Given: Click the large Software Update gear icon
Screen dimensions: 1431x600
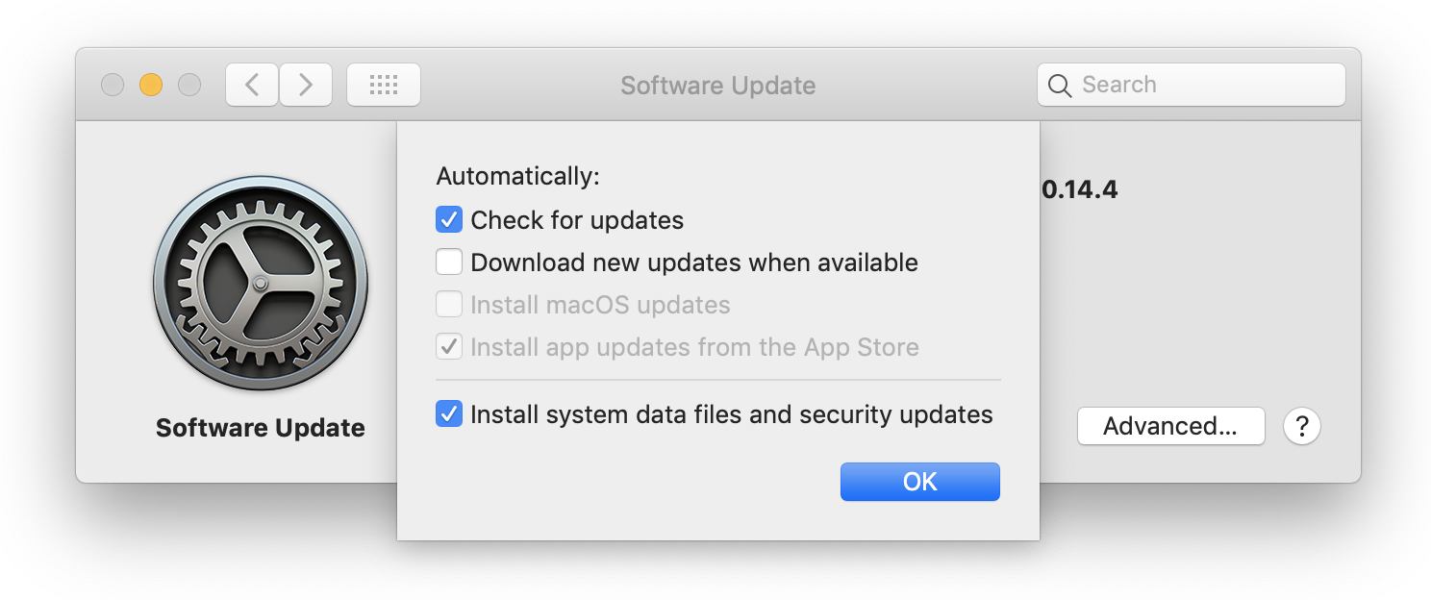Looking at the screenshot, I should (x=261, y=284).
